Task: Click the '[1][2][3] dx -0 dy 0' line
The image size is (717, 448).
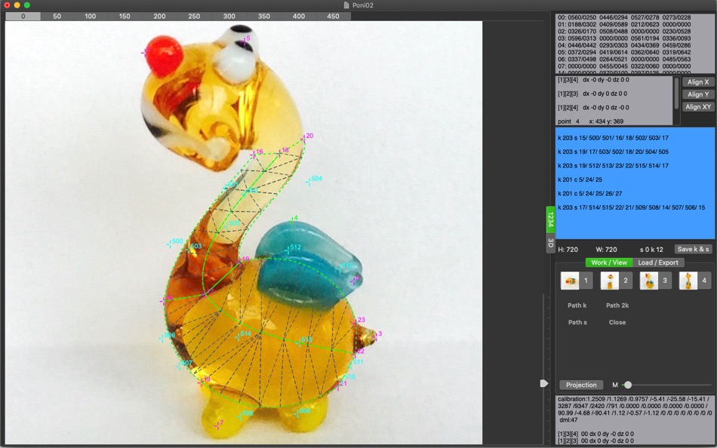Action: click(592, 94)
